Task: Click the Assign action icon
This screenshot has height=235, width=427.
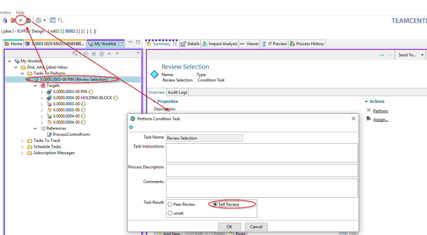Action: click(369, 119)
